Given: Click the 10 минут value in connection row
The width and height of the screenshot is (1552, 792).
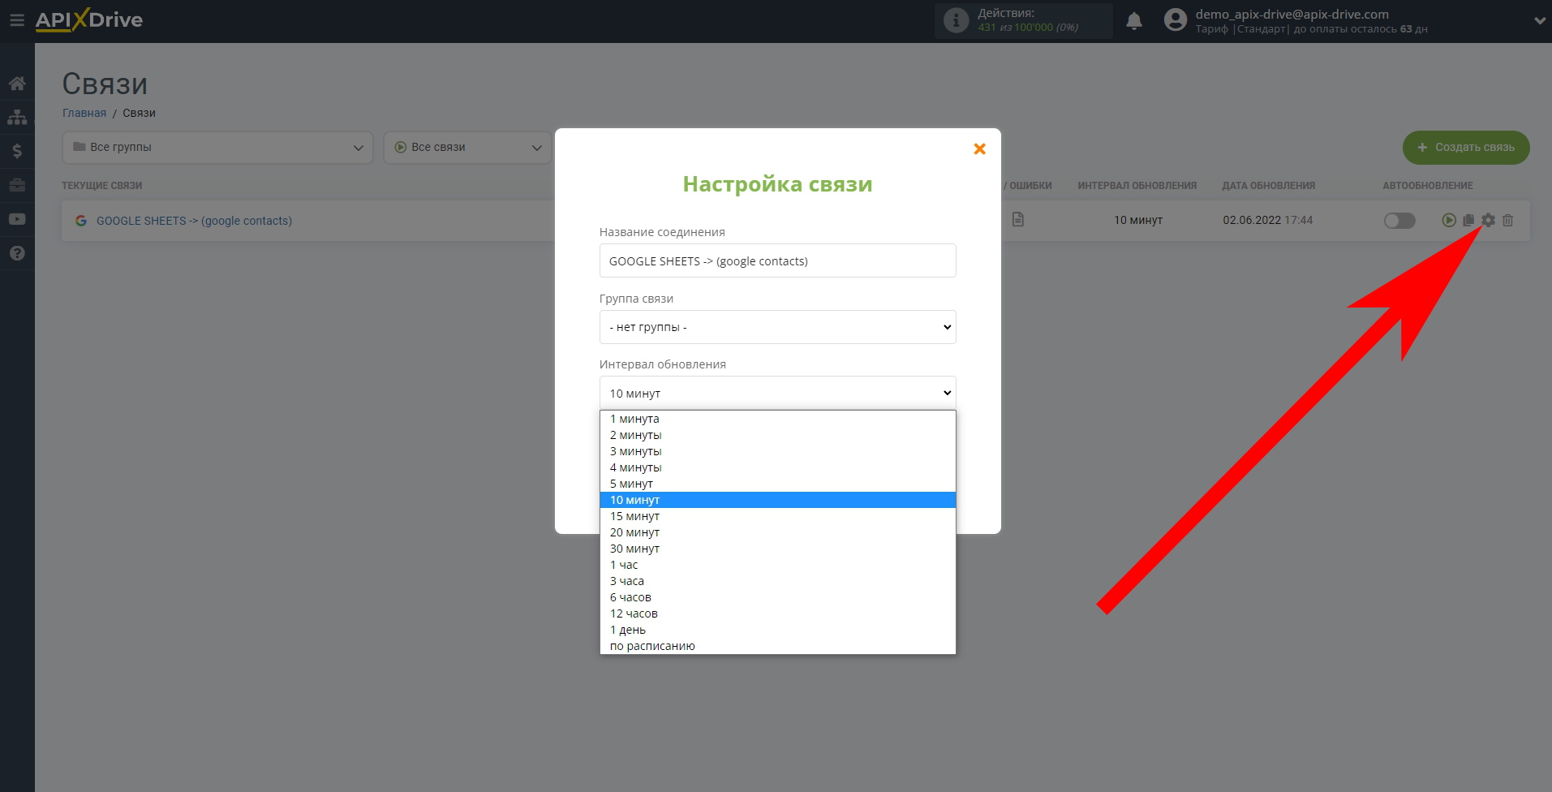Looking at the screenshot, I should (1137, 220).
